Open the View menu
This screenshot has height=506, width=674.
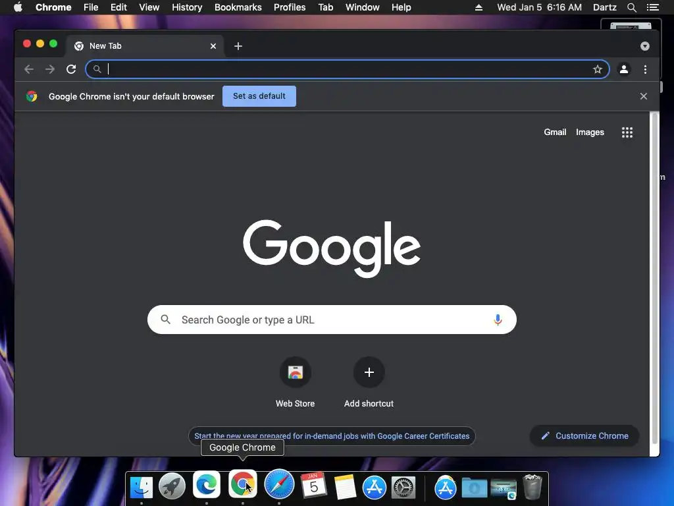tap(149, 7)
